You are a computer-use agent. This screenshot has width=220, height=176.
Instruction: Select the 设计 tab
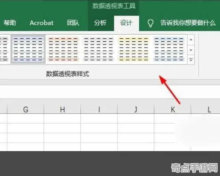pos(126,23)
